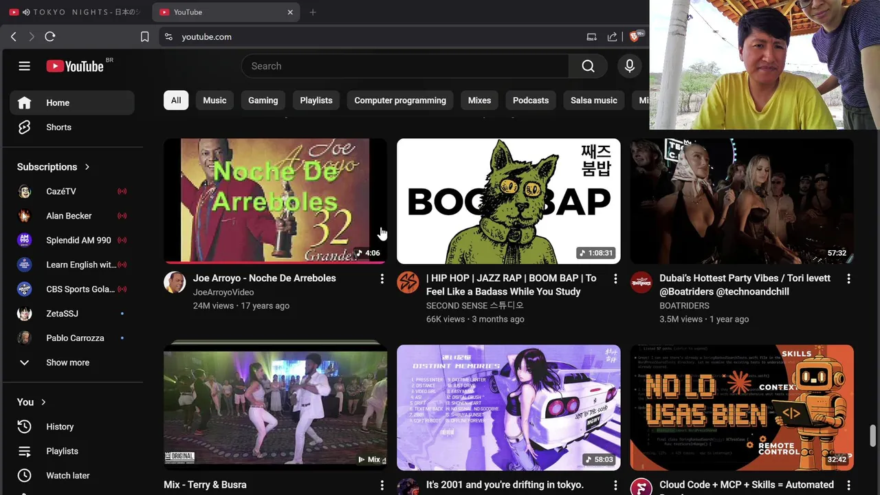
Task: Play the Noche De Arreboles thumbnail
Action: [275, 201]
